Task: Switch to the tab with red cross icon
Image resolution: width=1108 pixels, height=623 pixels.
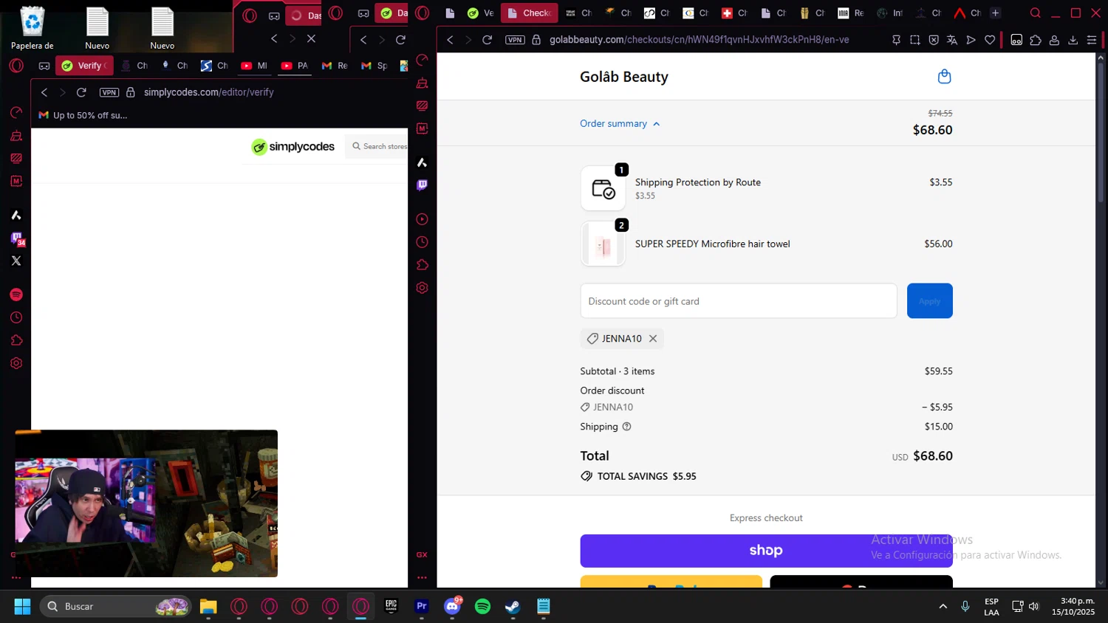Action: [x=736, y=13]
